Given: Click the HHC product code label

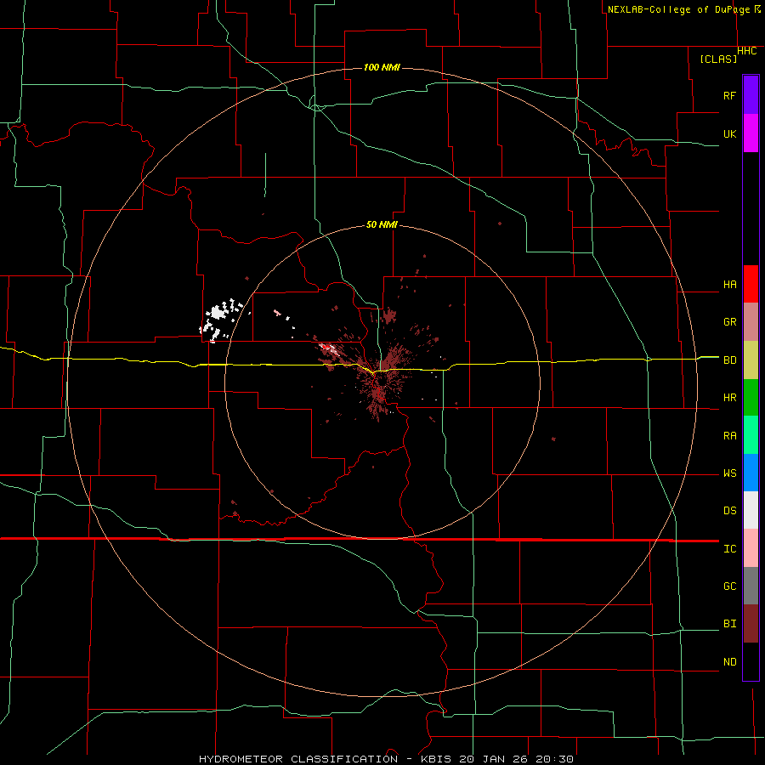Looking at the screenshot, I should (747, 51).
